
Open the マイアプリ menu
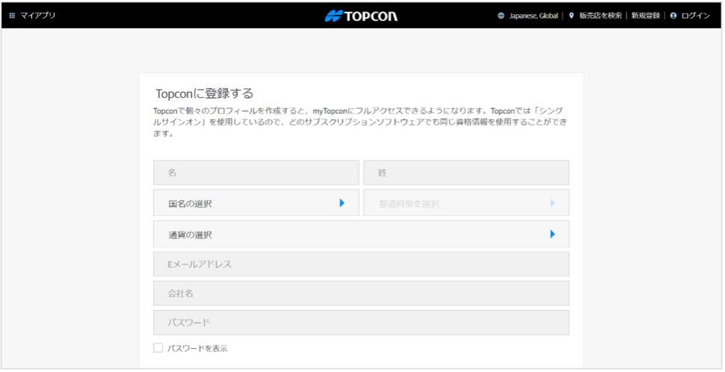(37, 16)
